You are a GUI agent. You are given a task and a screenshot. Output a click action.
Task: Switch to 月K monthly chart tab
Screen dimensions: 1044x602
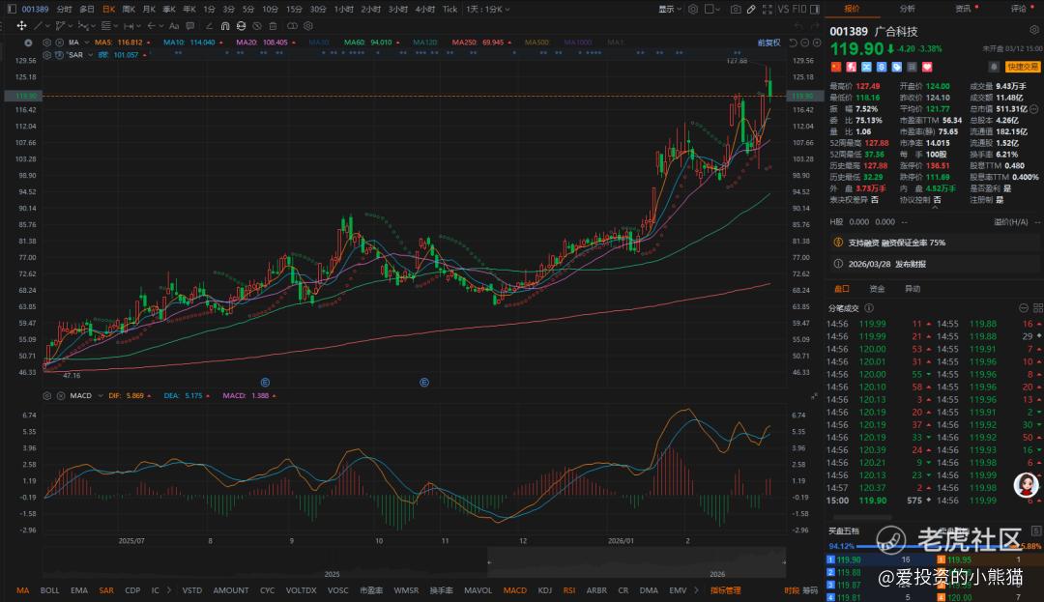149,10
